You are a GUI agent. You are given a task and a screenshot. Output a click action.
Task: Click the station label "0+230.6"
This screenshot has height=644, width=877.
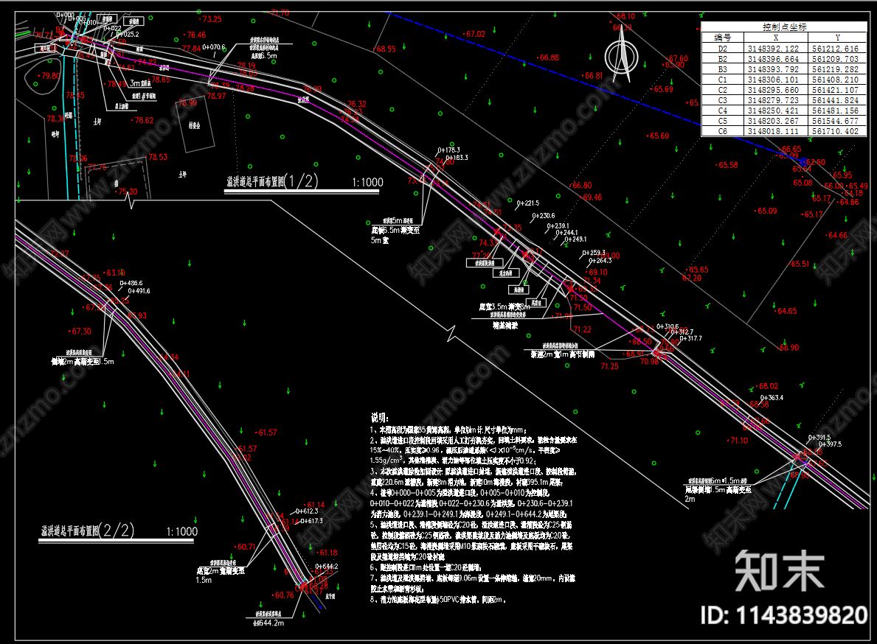[544, 216]
